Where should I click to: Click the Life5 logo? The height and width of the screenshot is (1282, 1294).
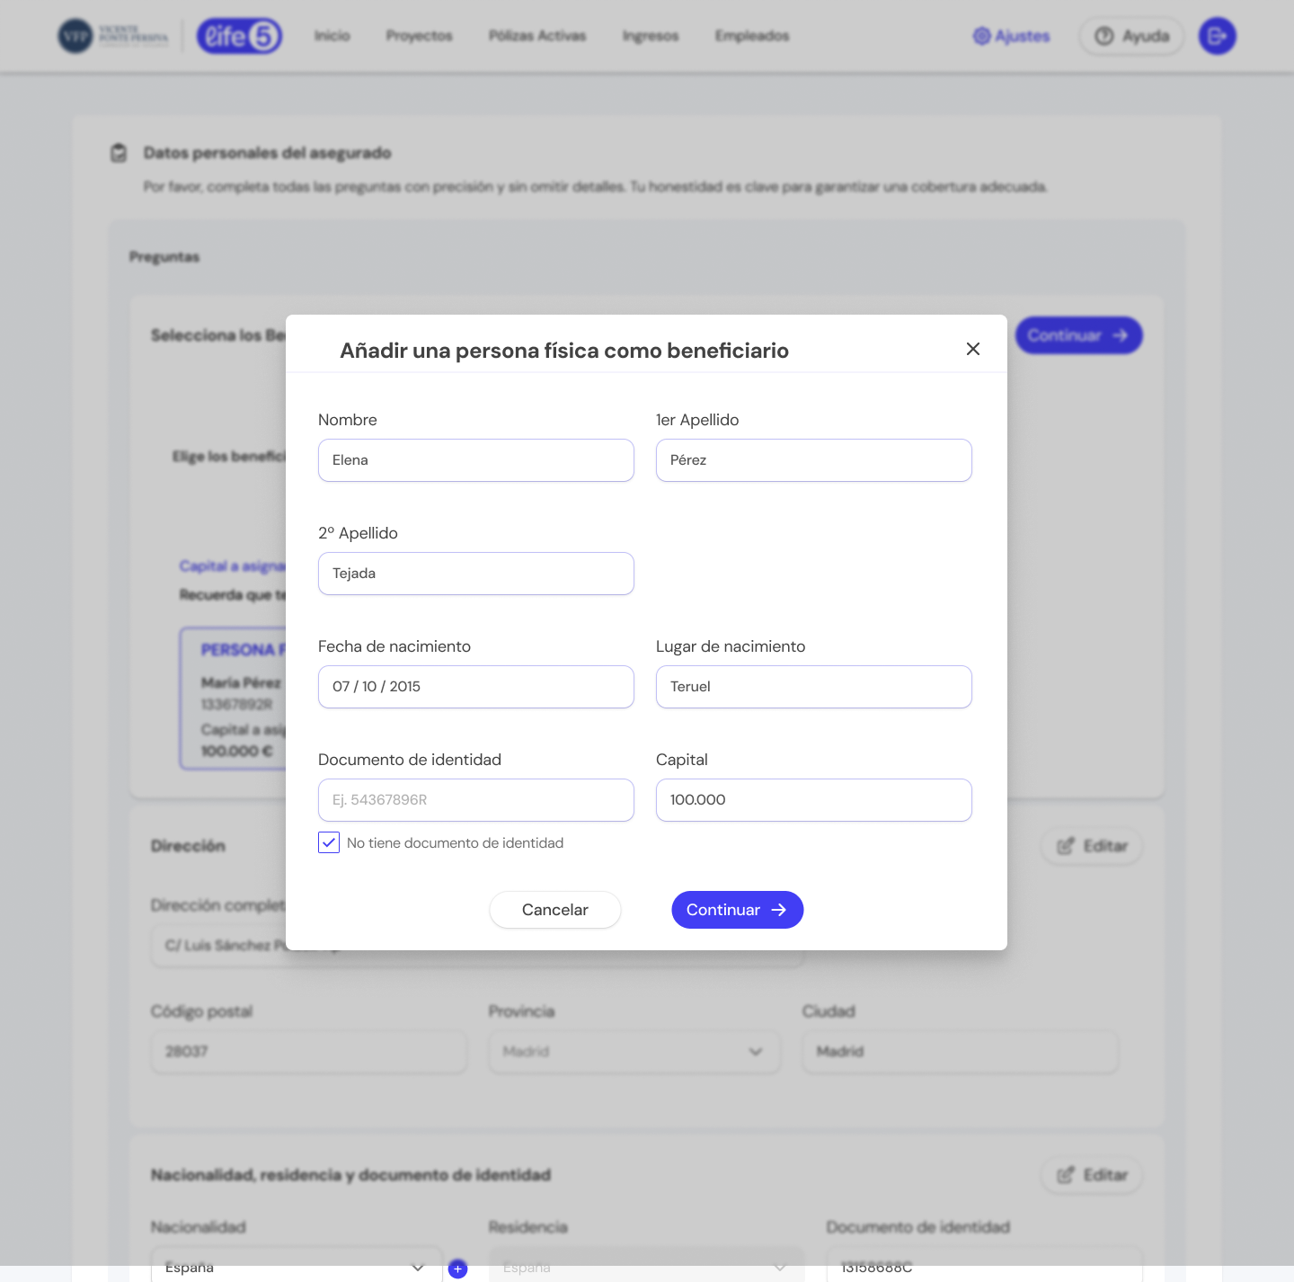tap(240, 36)
